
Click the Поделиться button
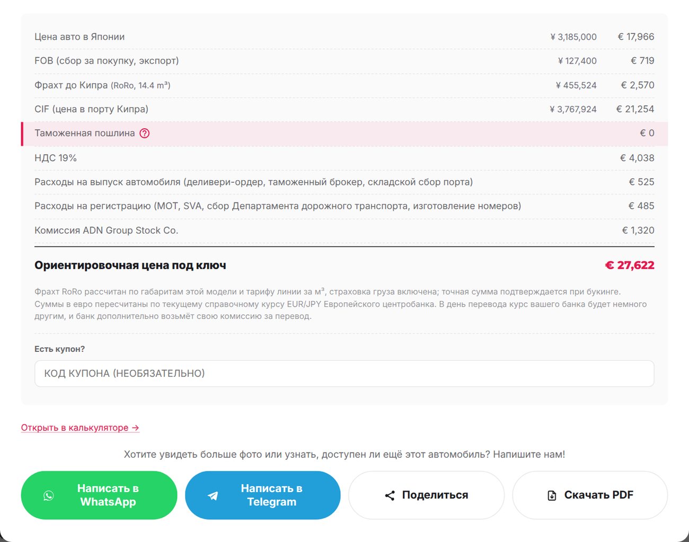click(426, 495)
